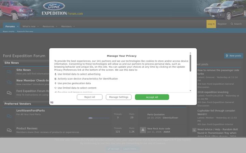Click the Preferred Vendors category header
The image size is (246, 153).
[17, 104]
